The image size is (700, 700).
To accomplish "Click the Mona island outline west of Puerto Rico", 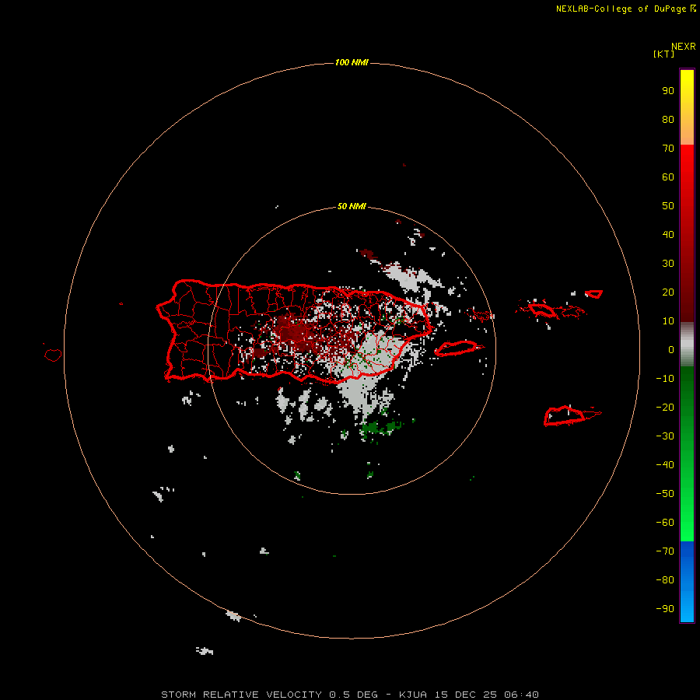I will tap(53, 355).
